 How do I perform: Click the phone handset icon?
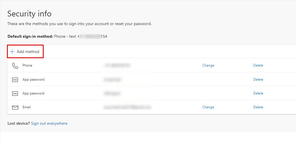click(x=15, y=66)
